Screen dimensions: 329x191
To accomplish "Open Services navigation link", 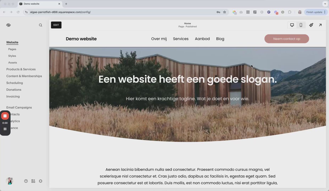I will (181, 39).
